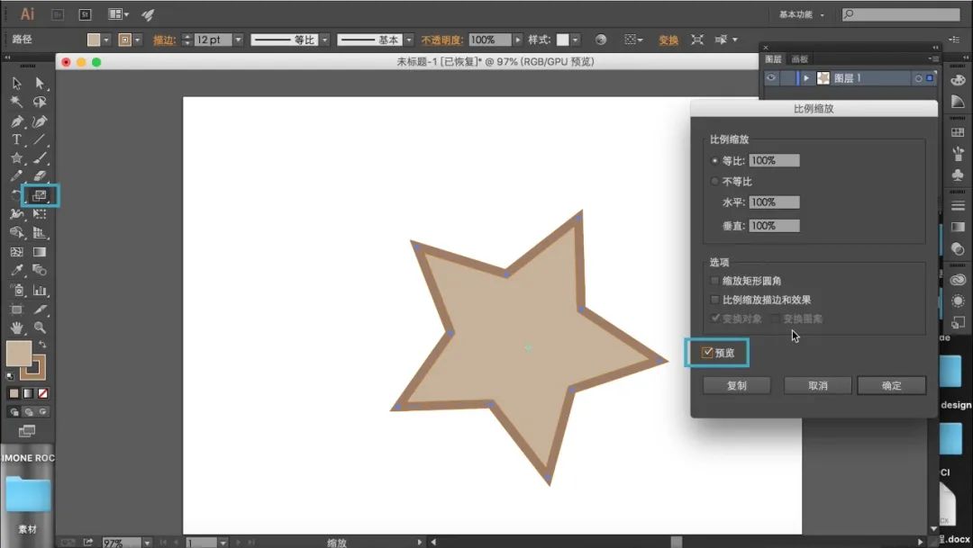Open the 样式 graphic style dropdown
This screenshot has height=548, width=973.
pyautogui.click(x=575, y=40)
